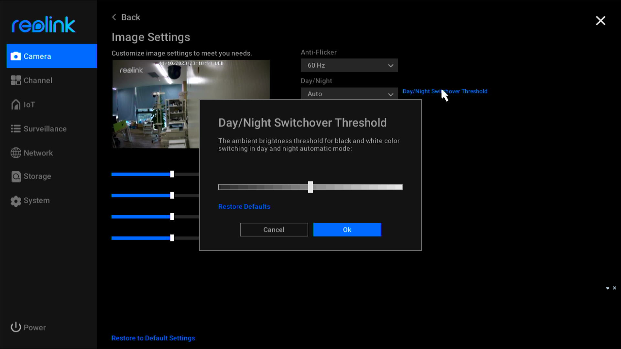Click the Ok button to confirm
The height and width of the screenshot is (349, 621).
[347, 229]
